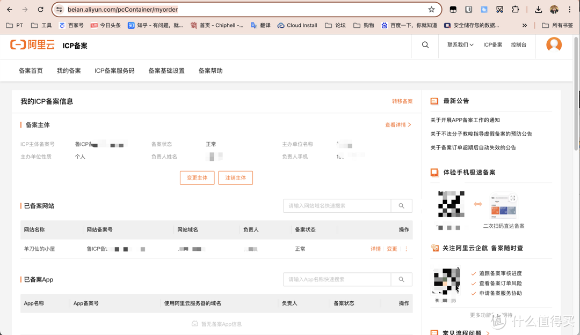Image resolution: width=580 pixels, height=335 pixels.
Task: Open the bookmarks overflow chevron
Action: (525, 25)
